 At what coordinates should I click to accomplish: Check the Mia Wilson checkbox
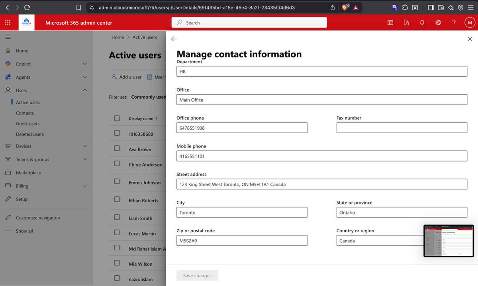[117, 263]
